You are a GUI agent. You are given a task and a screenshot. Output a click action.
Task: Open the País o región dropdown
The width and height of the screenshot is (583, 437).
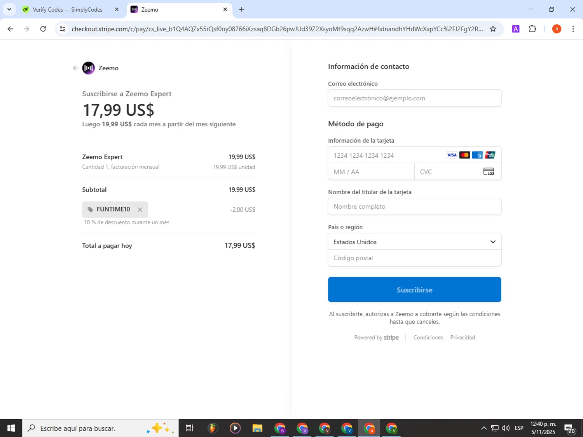tap(414, 242)
